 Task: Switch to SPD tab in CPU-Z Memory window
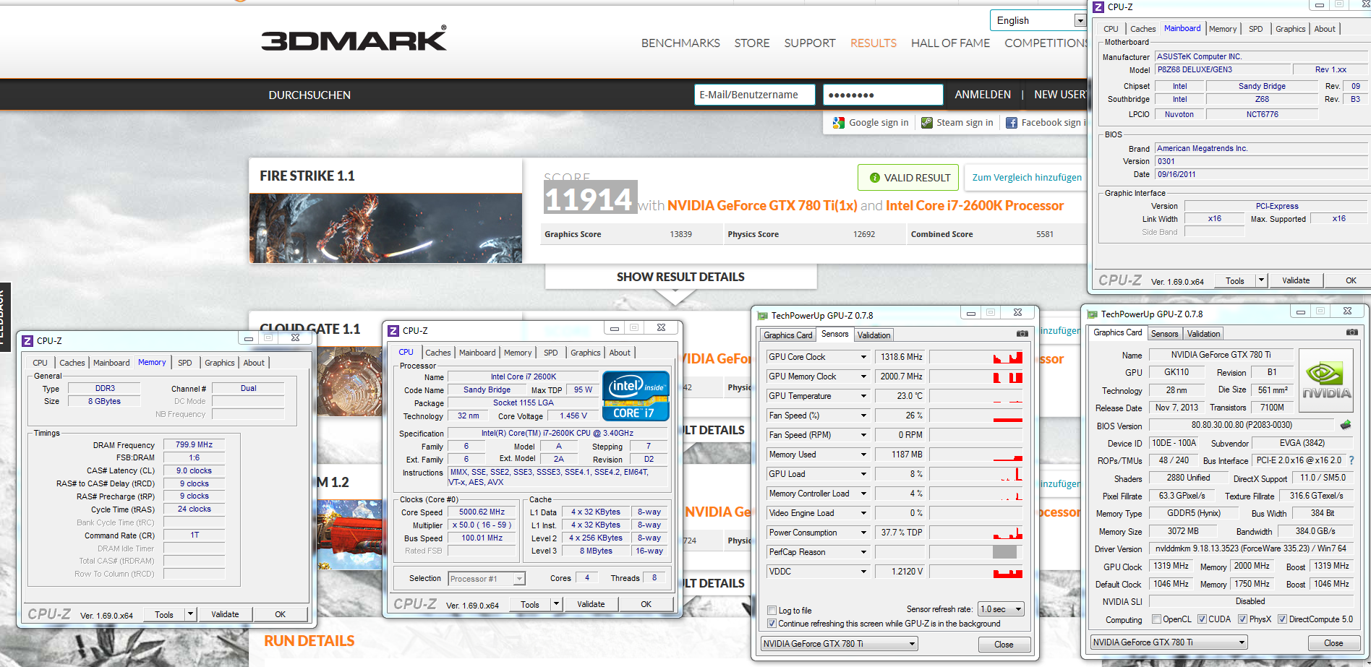(x=185, y=363)
